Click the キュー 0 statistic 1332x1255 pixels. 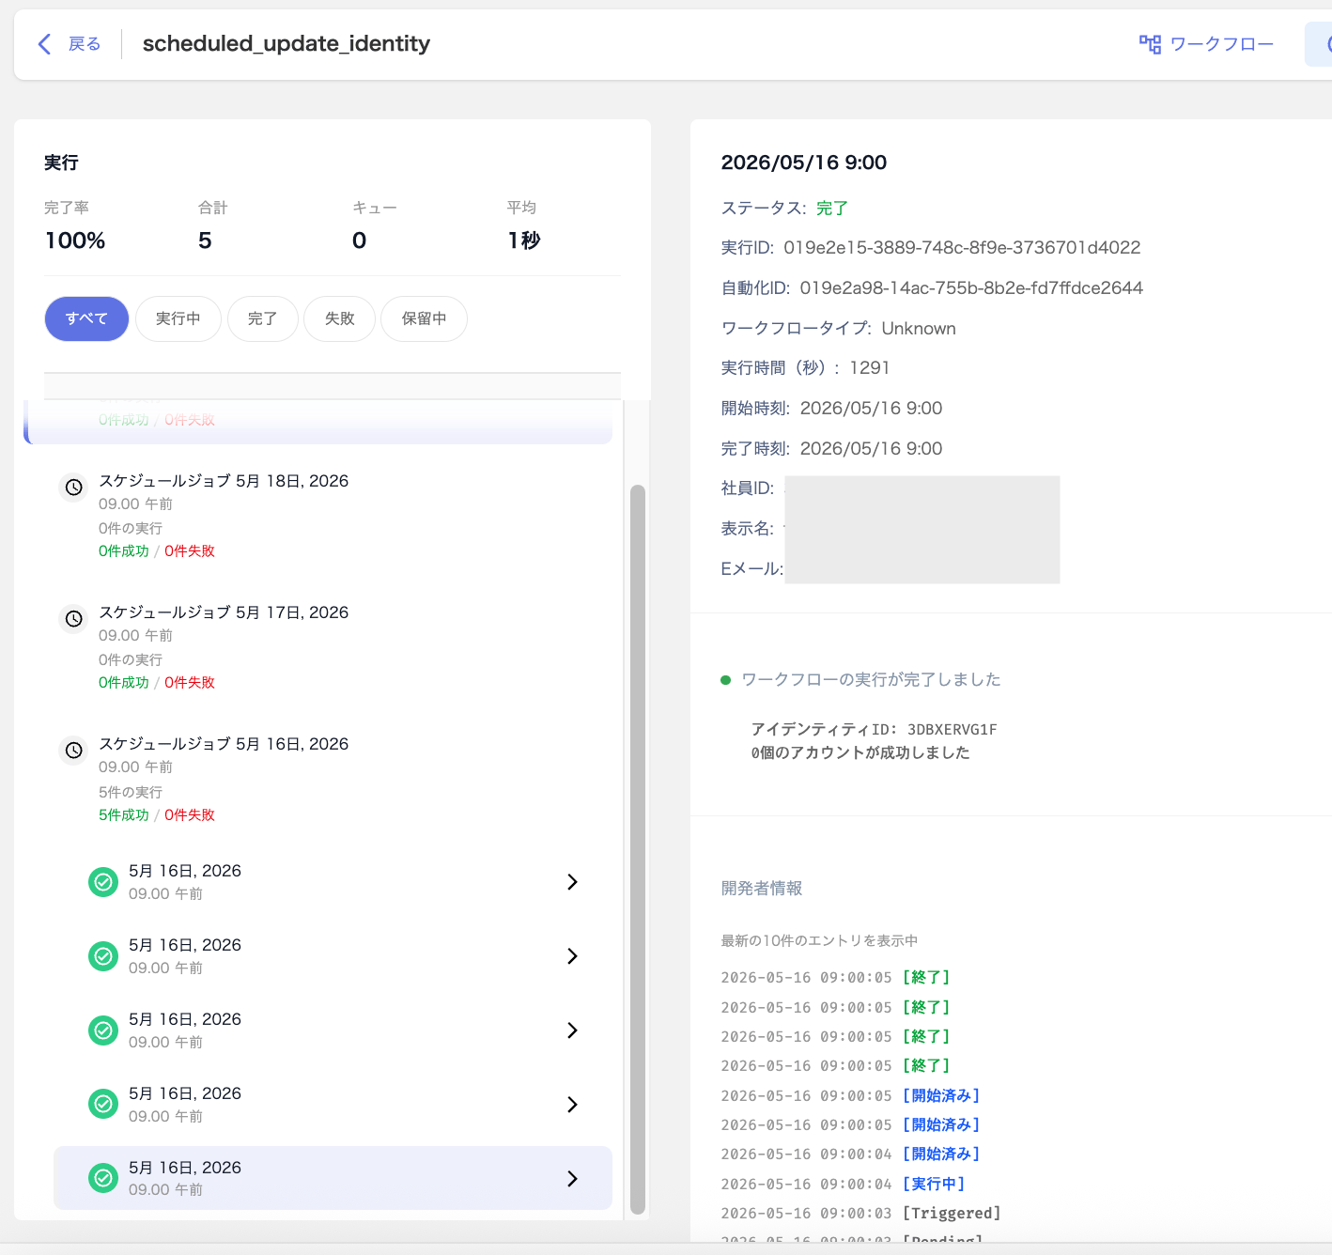[x=375, y=226]
